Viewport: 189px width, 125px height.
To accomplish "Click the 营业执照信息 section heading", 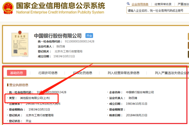I will point(19,85).
